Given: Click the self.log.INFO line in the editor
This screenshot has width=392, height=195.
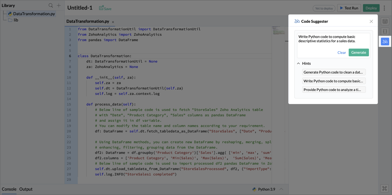Looking at the screenshot, I should pyautogui.click(x=136, y=174).
